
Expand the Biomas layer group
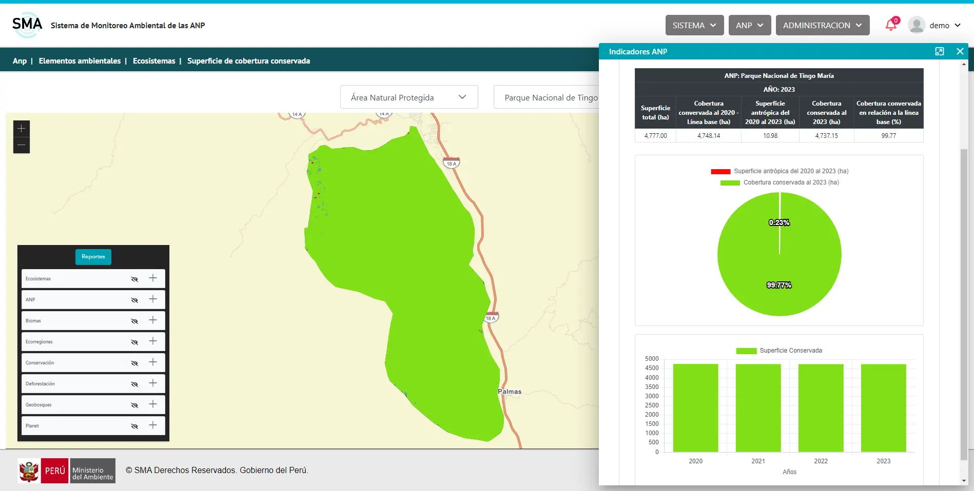(153, 320)
